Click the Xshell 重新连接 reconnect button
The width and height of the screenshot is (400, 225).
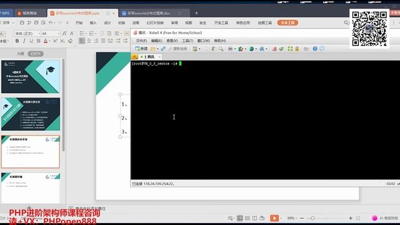pyautogui.click(x=177, y=49)
